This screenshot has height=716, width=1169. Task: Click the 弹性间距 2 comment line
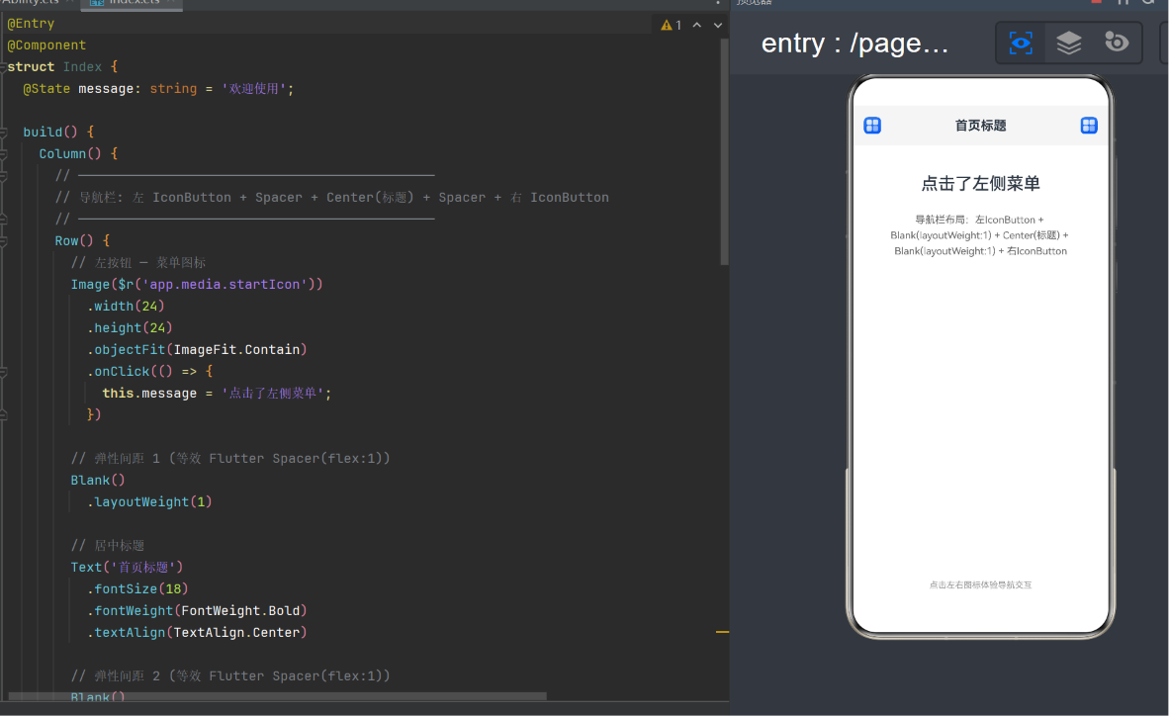coord(230,676)
